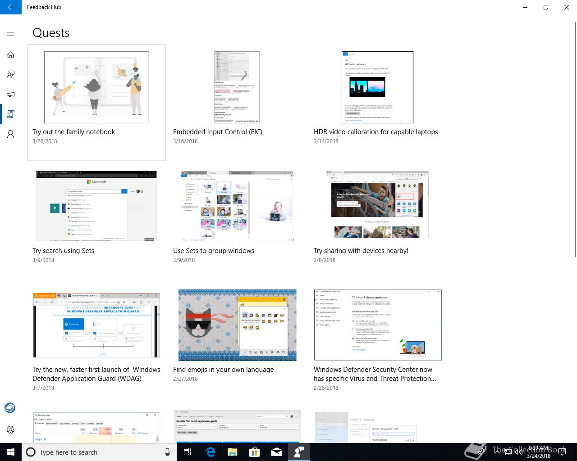Viewport: 577px width, 461px height.
Task: Click Cortana circle icon in search box
Action: point(31,452)
